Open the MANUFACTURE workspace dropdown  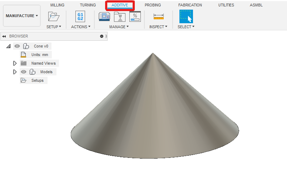pyautogui.click(x=22, y=16)
